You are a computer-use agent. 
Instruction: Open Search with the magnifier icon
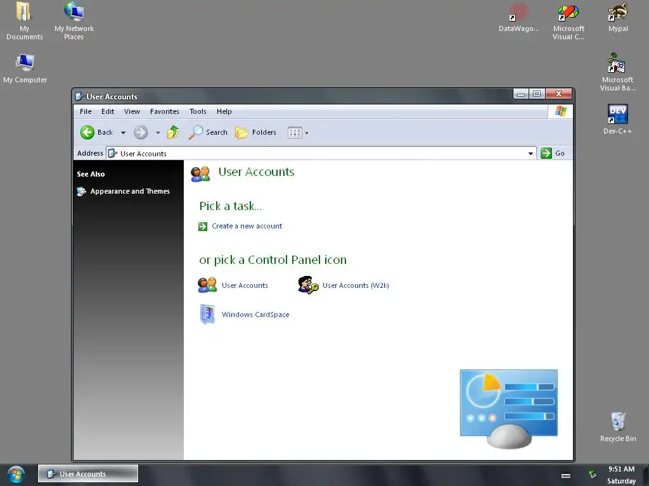click(195, 132)
